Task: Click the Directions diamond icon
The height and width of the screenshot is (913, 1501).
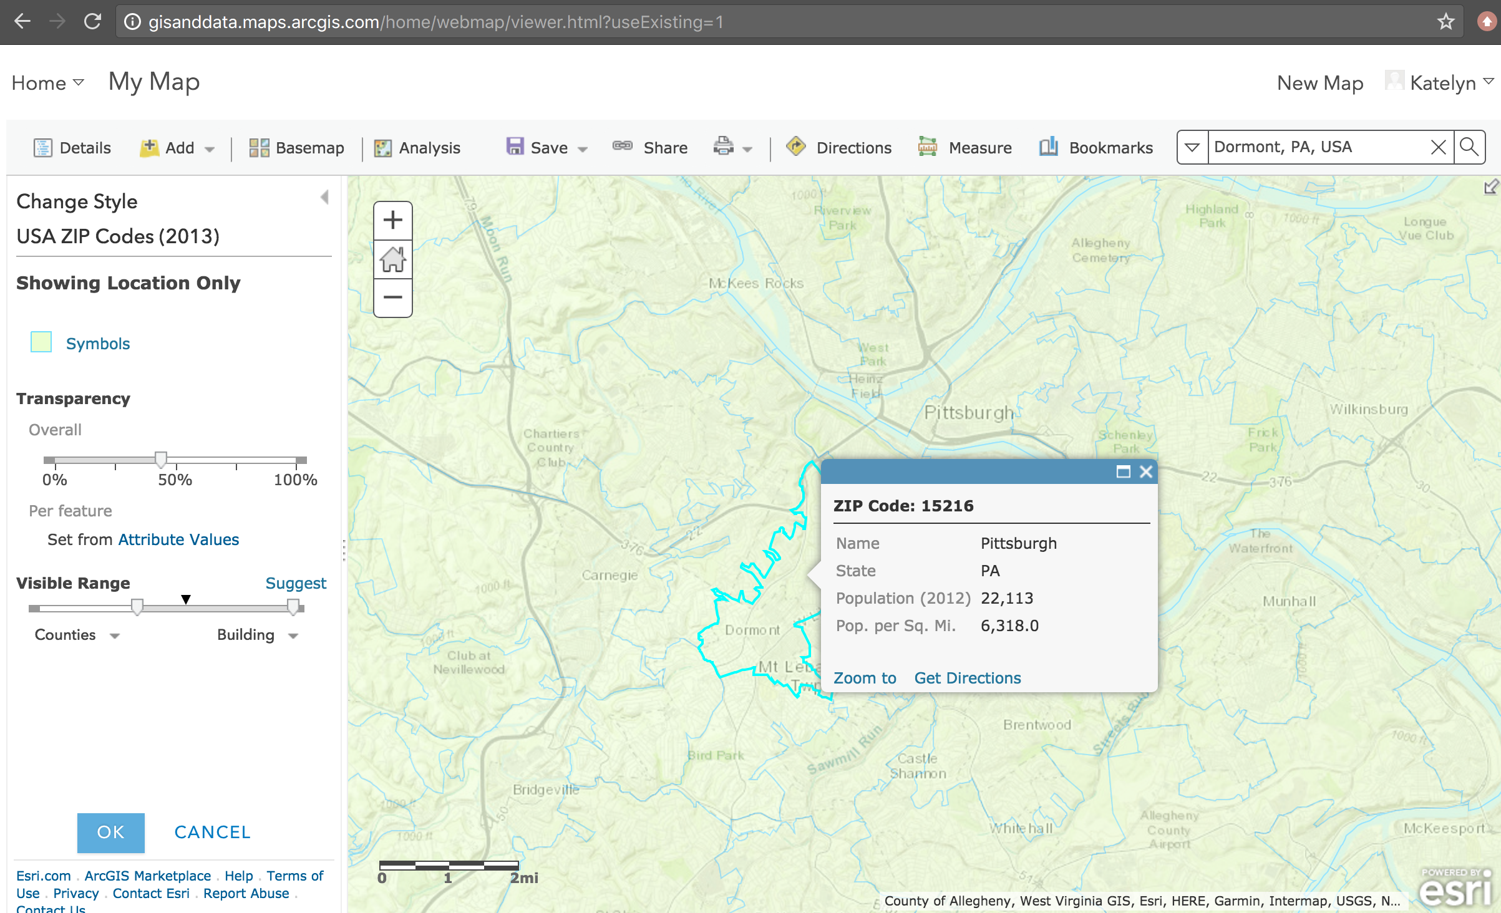Action: point(795,147)
